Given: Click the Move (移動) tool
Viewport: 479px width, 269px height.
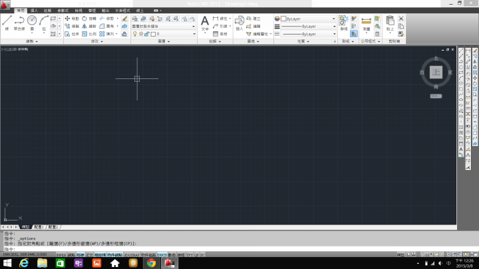Looking at the screenshot, I should tap(72, 19).
